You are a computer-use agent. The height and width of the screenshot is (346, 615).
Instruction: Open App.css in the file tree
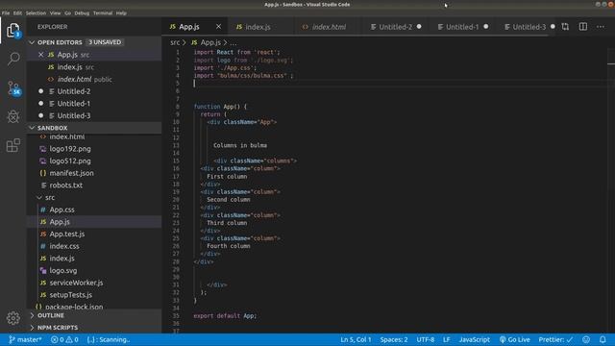pos(94,210)
